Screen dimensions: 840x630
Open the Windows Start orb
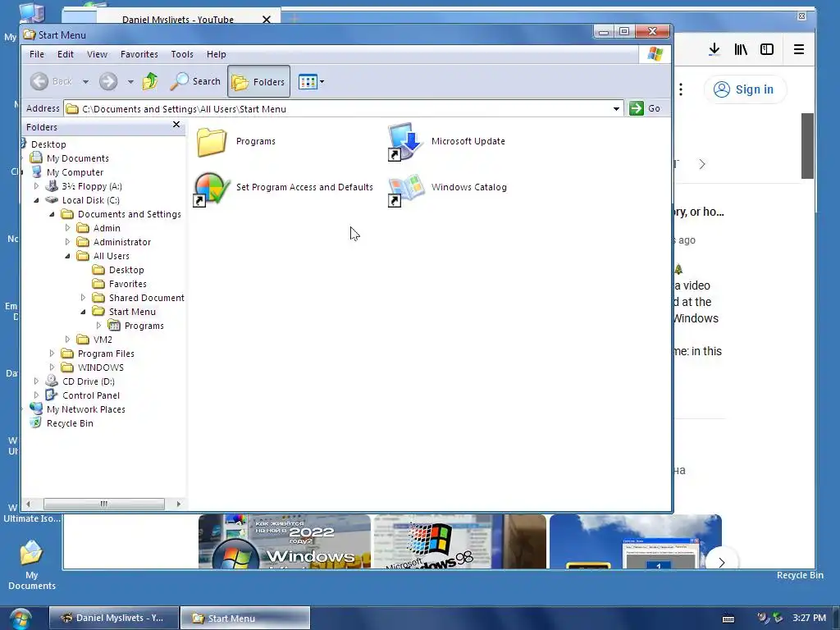click(x=21, y=619)
